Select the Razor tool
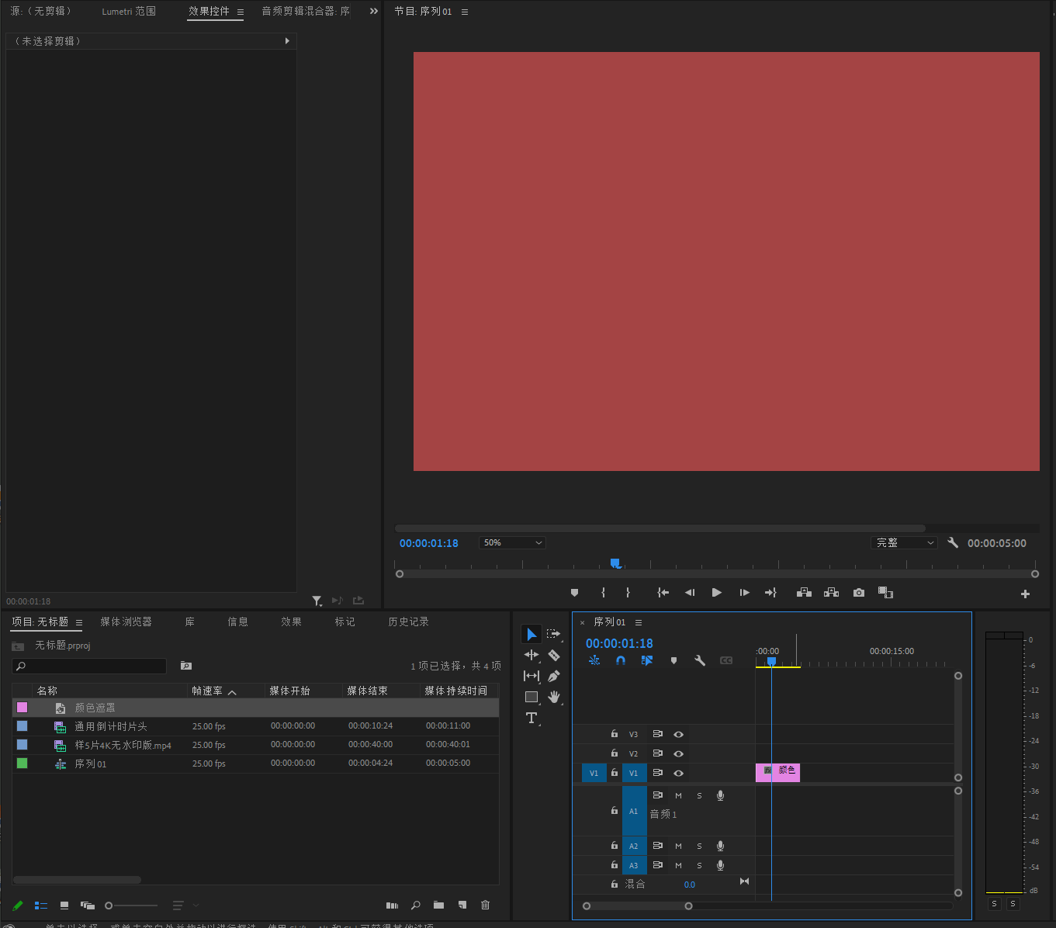The width and height of the screenshot is (1056, 928). tap(554, 656)
